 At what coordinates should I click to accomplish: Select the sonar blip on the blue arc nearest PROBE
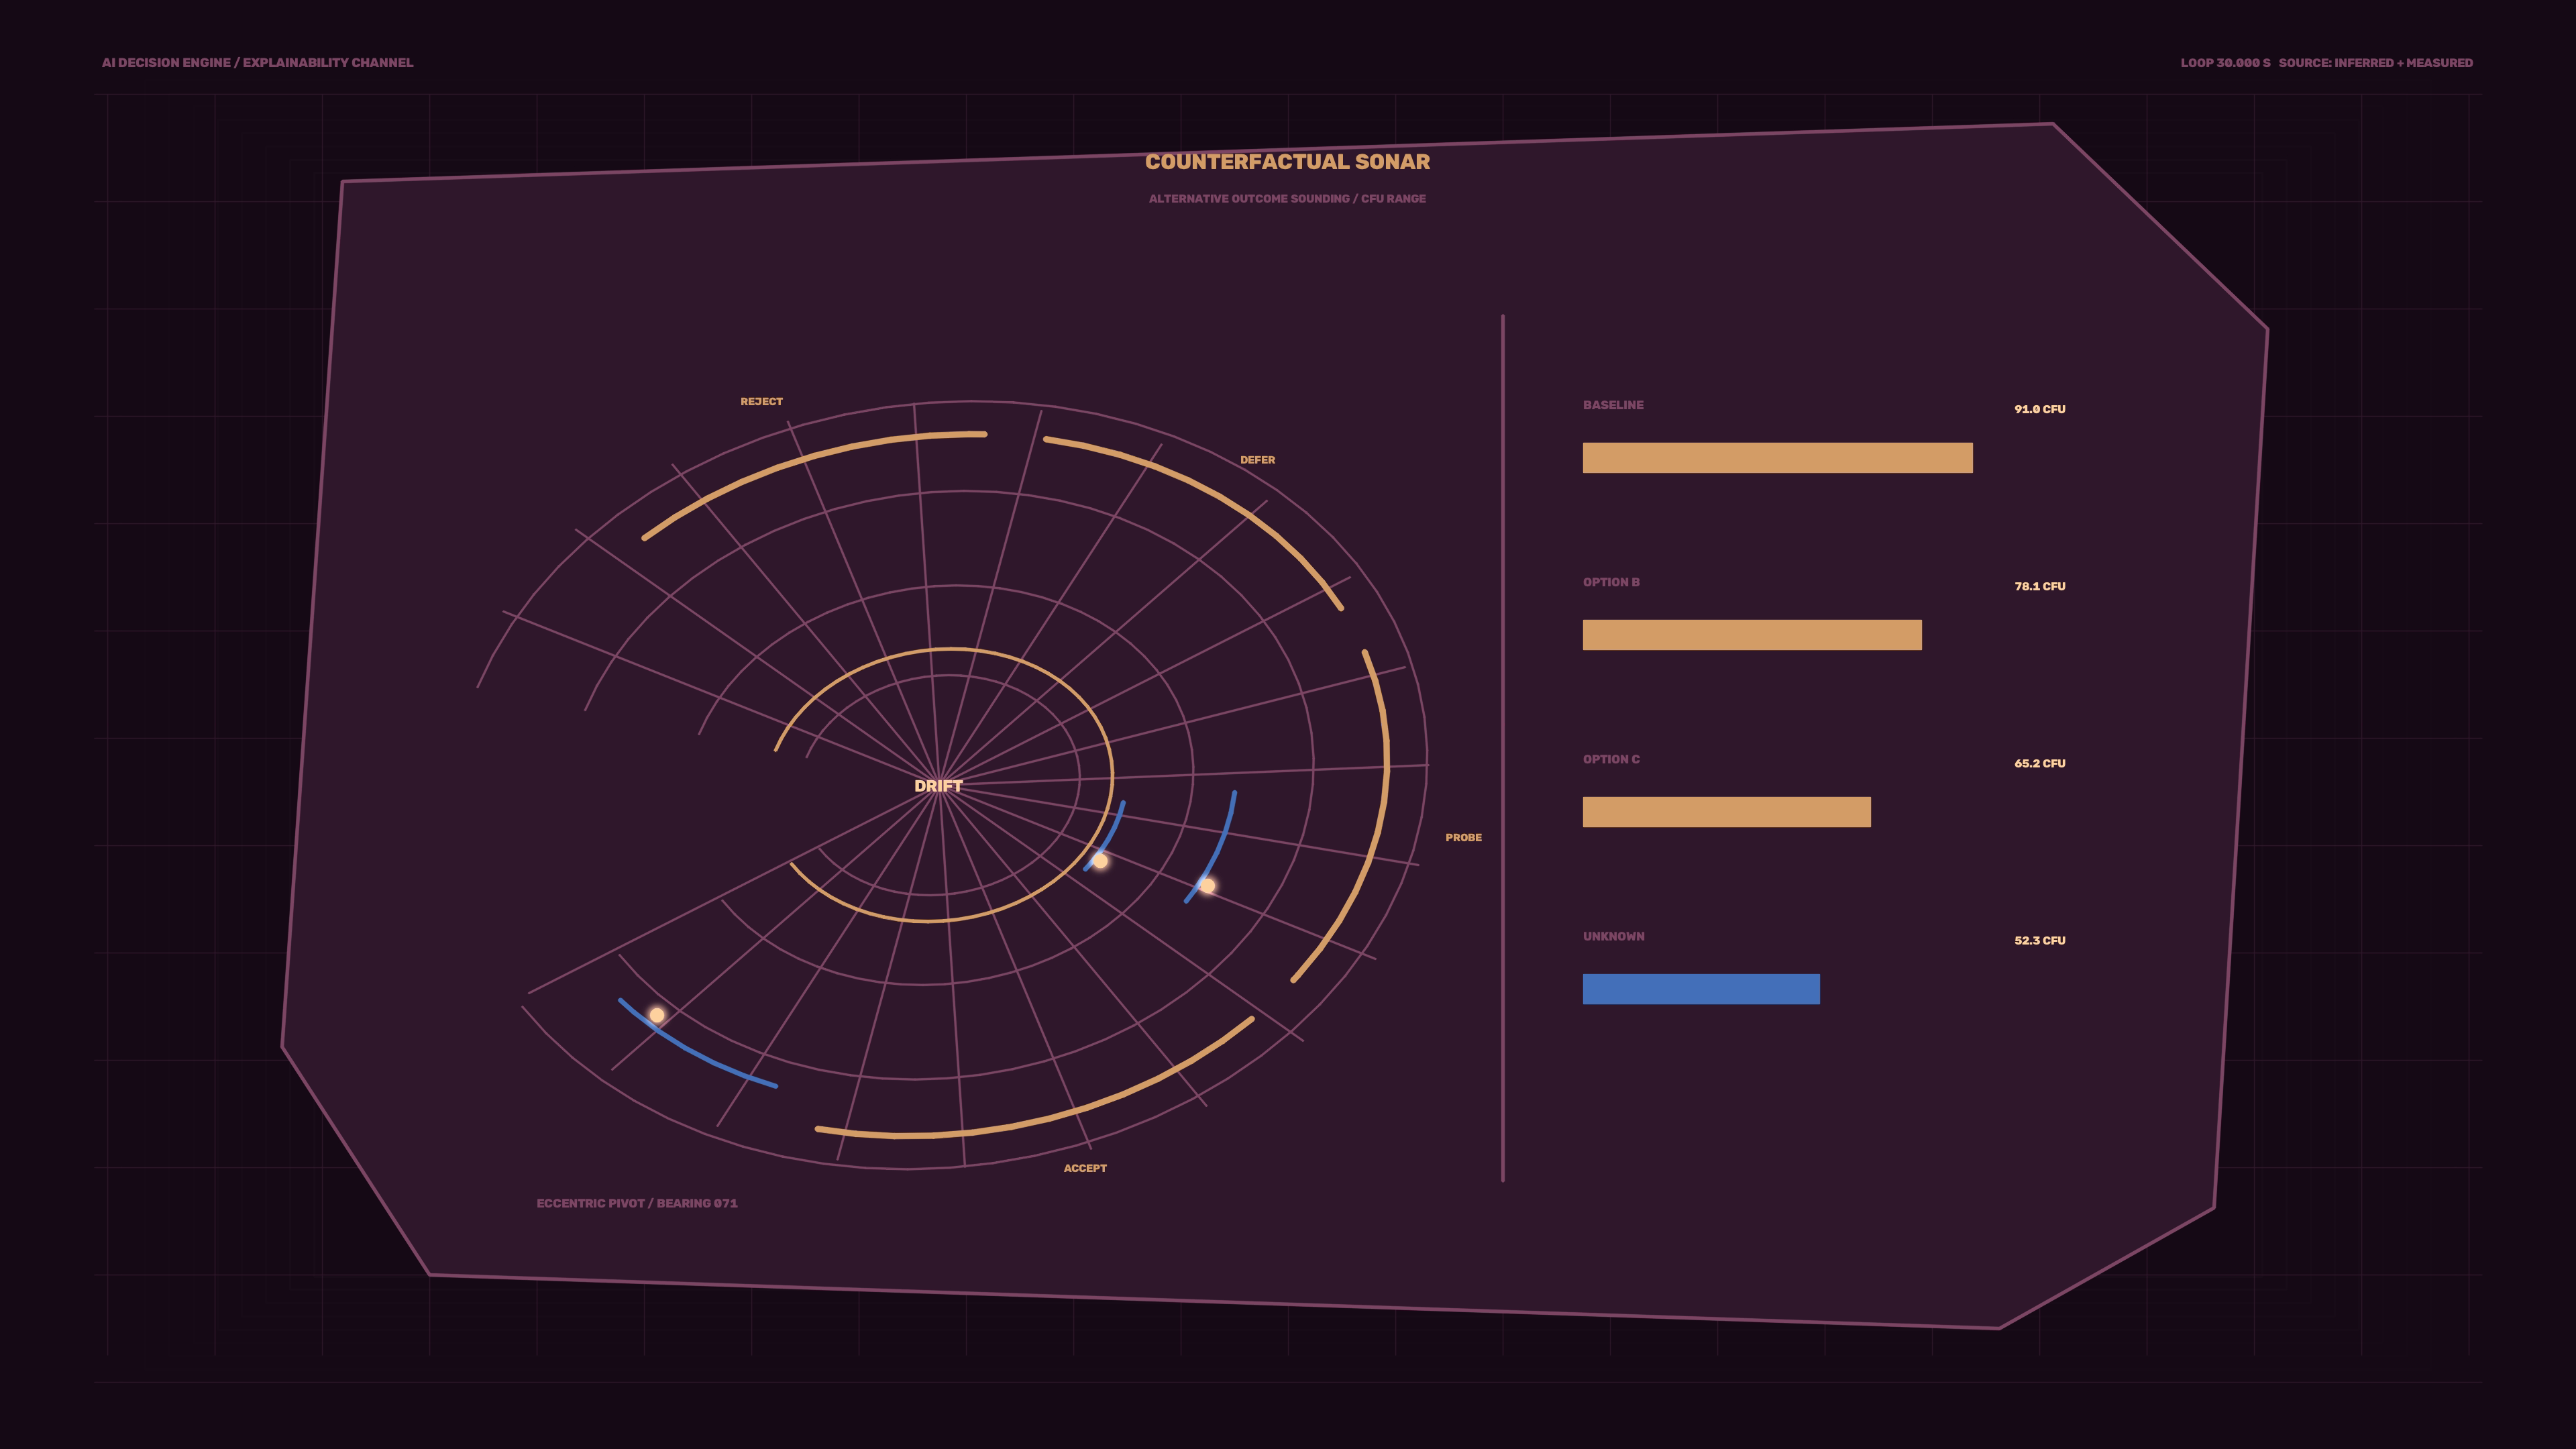[1208, 886]
